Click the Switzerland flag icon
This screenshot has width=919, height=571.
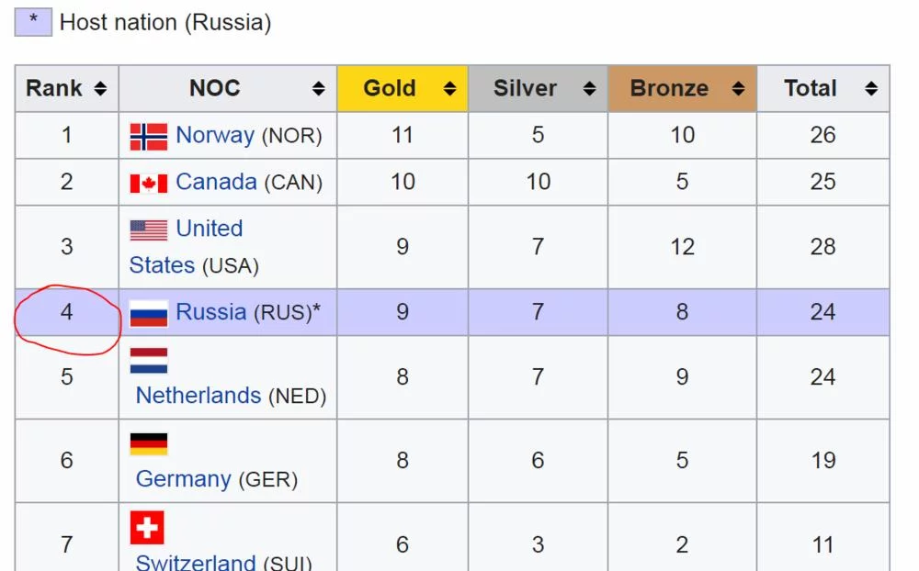(147, 528)
